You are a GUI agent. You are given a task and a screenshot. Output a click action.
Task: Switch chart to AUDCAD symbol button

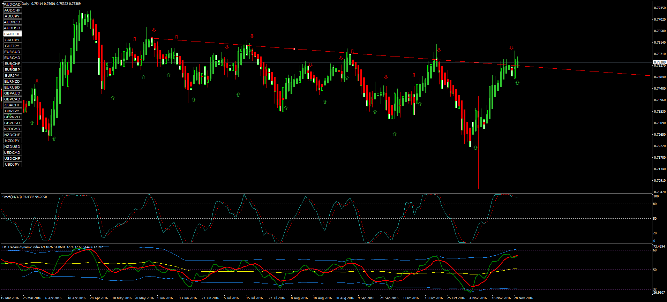tap(12, 5)
